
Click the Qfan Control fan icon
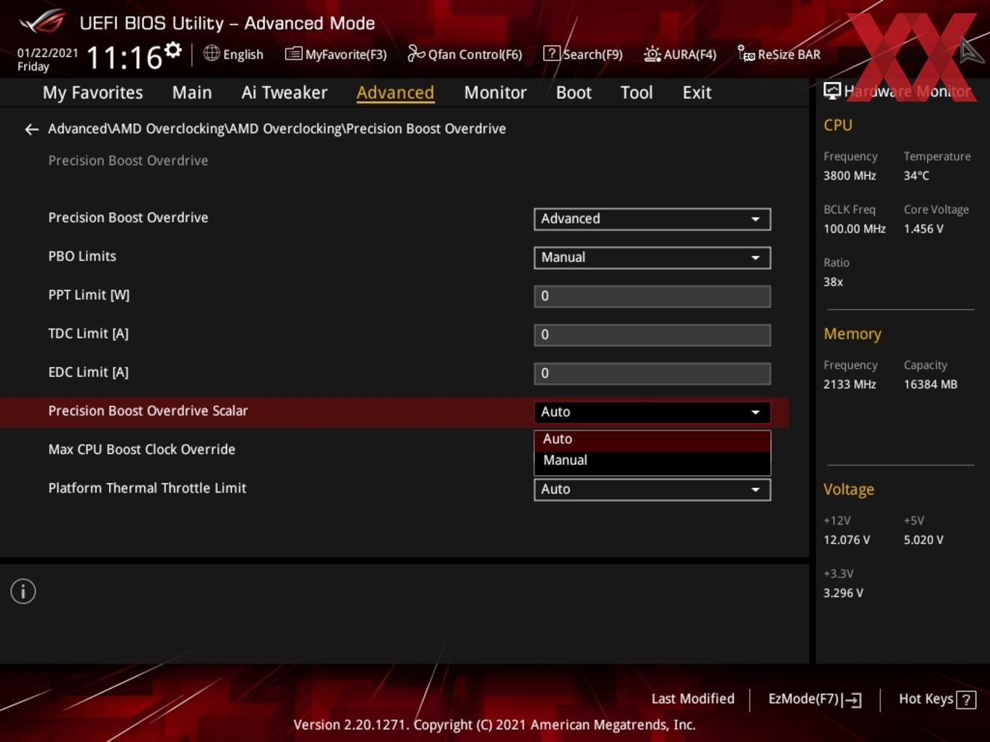(416, 53)
